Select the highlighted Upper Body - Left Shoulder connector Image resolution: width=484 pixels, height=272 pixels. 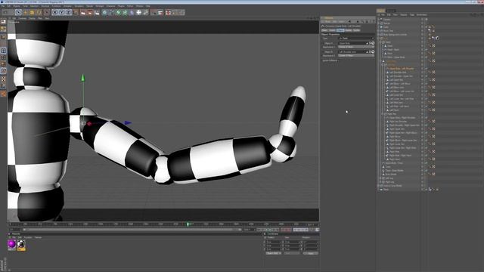[x=402, y=69]
